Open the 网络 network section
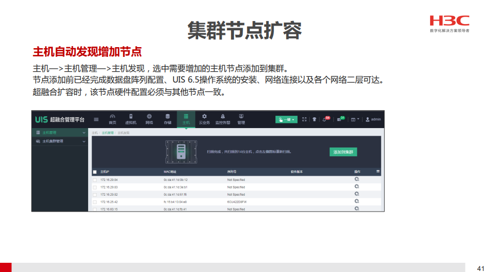 [149, 119]
